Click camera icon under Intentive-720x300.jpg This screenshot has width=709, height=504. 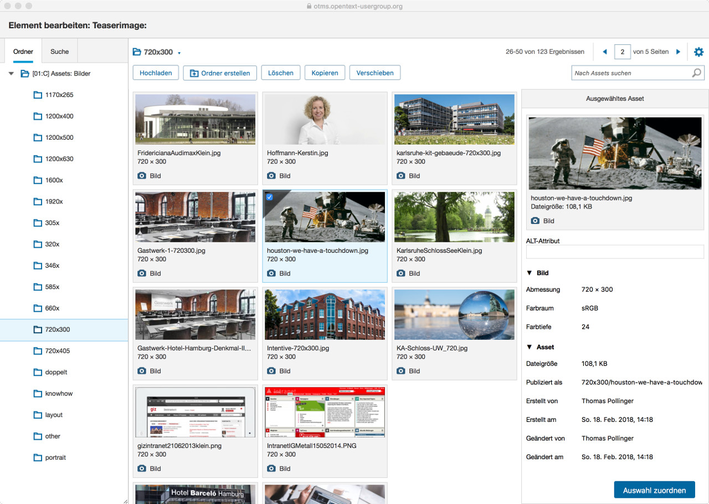tap(271, 371)
